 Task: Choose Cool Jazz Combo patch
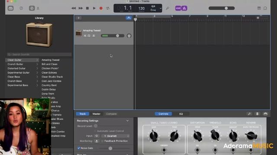point(52,81)
